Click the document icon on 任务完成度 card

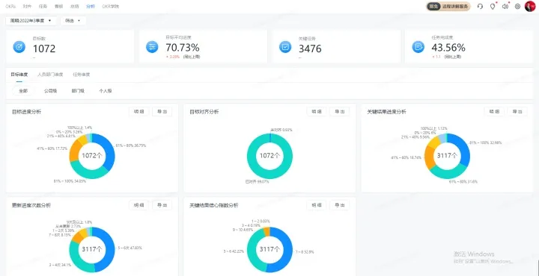click(x=418, y=46)
